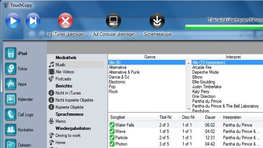Select Alle (6) in Genre list
This screenshot has height=148, width=263.
tap(147, 62)
